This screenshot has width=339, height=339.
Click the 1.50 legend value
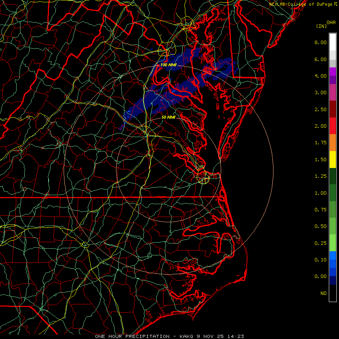pos(321,160)
